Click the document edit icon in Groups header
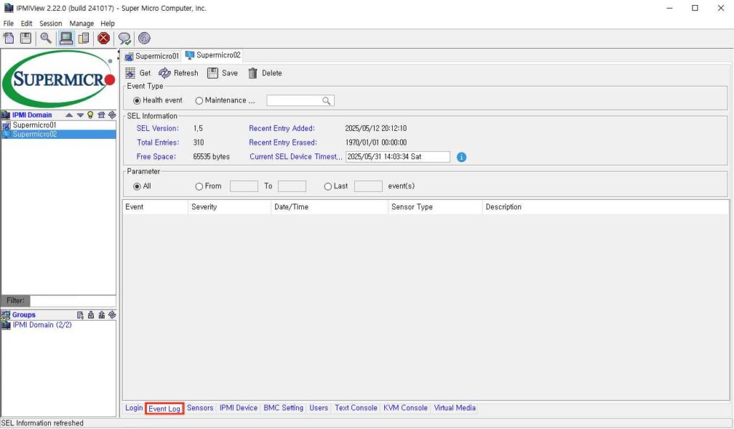The image size is (734, 429). pyautogui.click(x=80, y=315)
